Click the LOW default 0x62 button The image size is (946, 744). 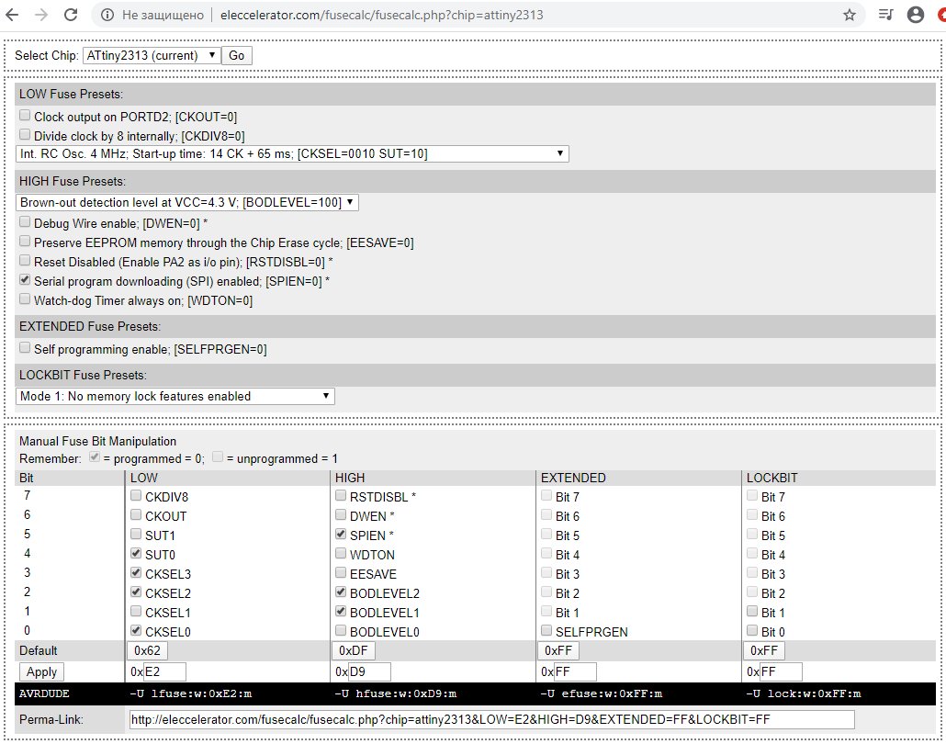[x=147, y=651]
